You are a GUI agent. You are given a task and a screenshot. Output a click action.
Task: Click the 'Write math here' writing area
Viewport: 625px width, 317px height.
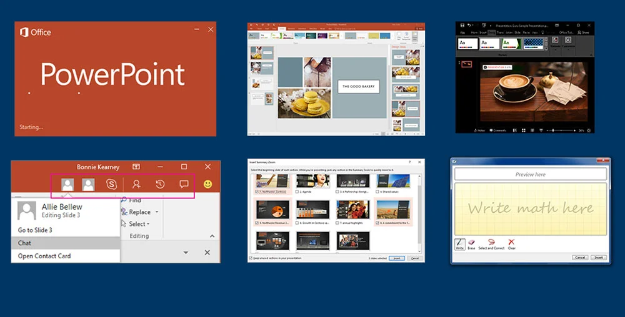(531, 209)
